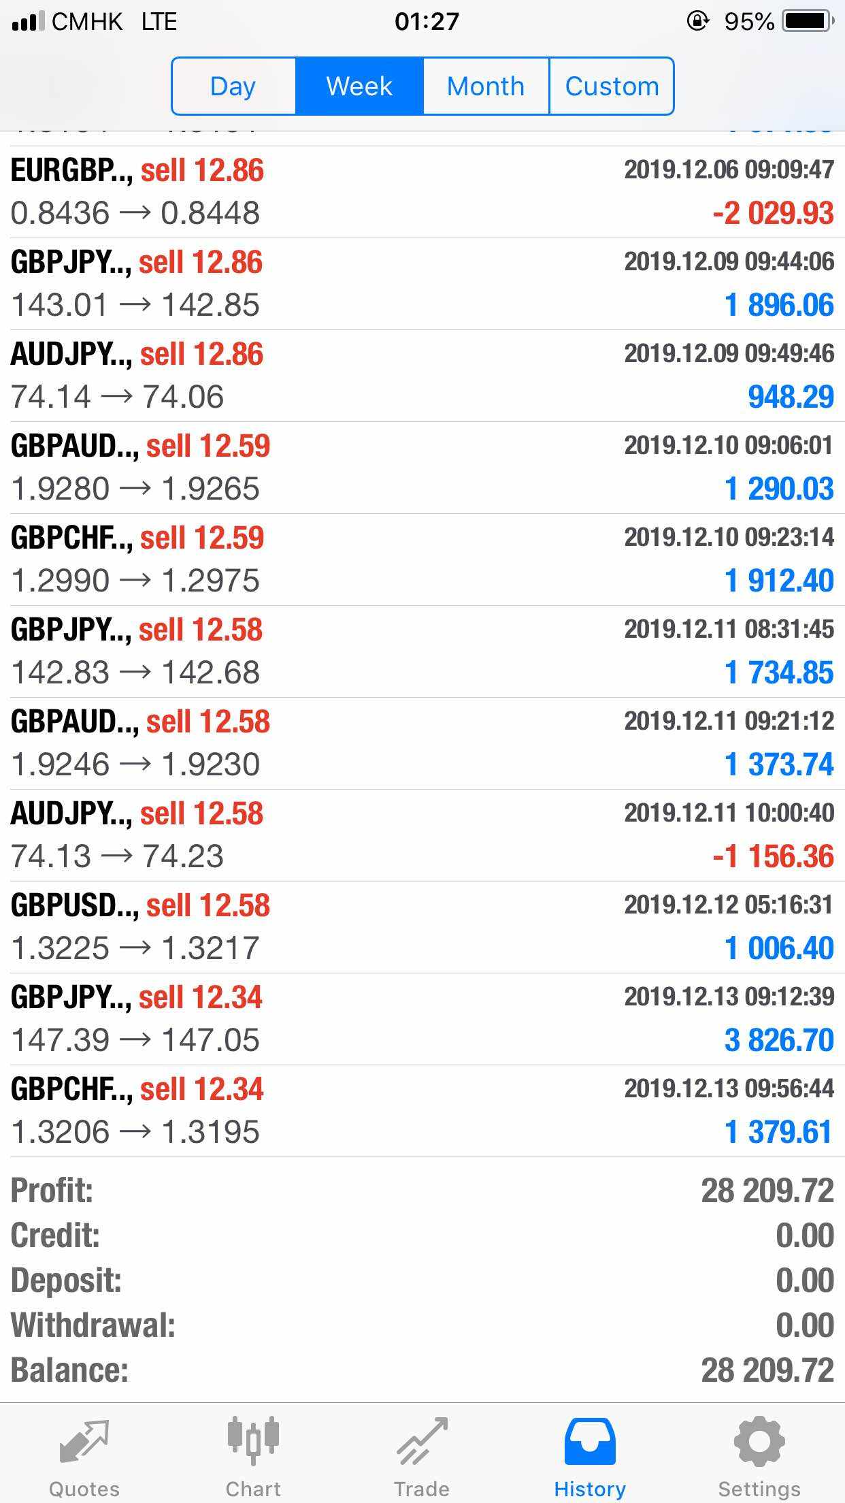Select GBPCHF trade with profit 1 912.40
The image size is (845, 1503).
[422, 560]
